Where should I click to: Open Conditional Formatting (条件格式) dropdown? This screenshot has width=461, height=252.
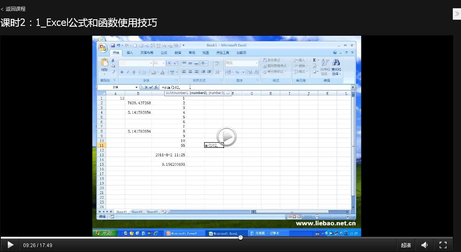(273, 60)
